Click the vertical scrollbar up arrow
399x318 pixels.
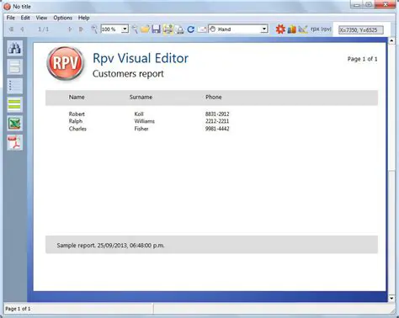[x=391, y=41]
